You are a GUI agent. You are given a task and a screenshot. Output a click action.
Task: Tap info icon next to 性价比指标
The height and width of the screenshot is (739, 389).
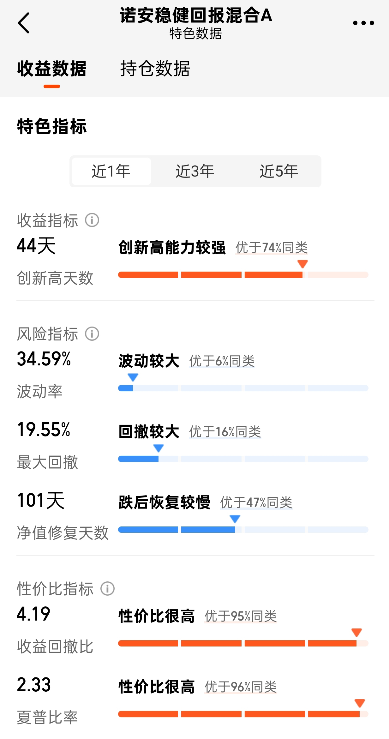[x=107, y=589]
